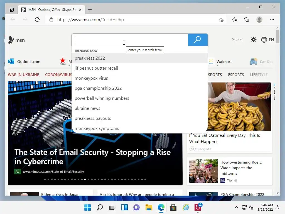285x214 pixels.
Task: Open the browser profile avatar
Action: [x=259, y=20]
